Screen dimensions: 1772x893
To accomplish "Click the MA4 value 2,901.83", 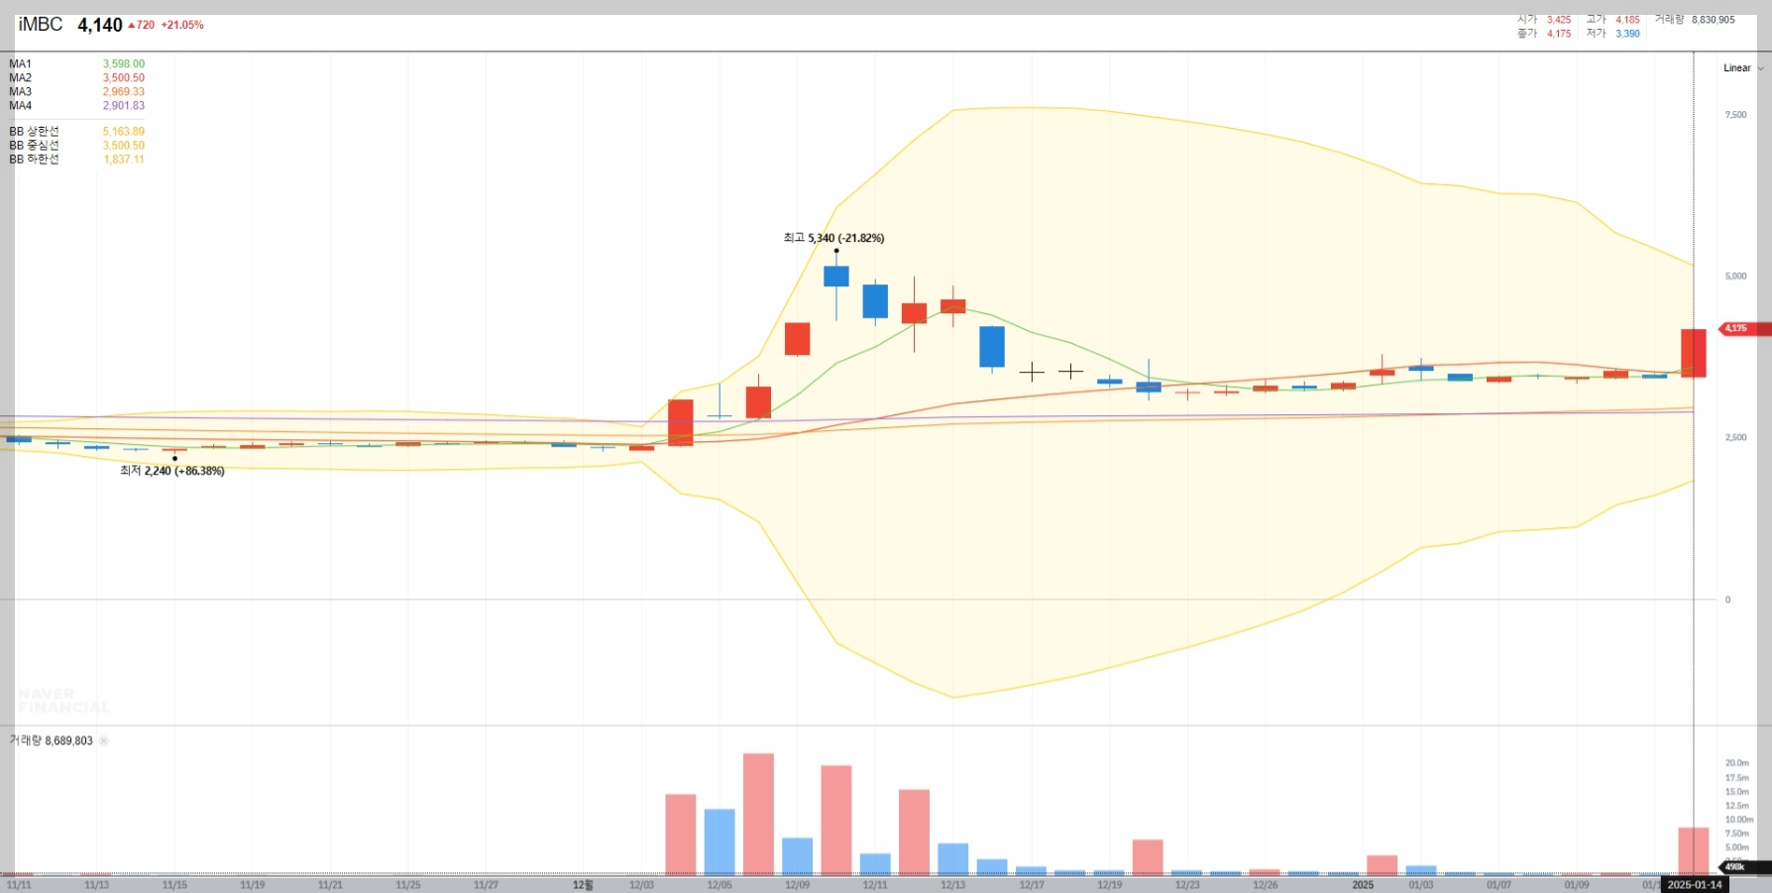I will pos(124,105).
